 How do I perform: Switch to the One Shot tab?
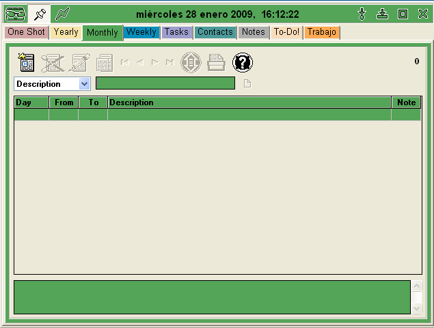(x=26, y=32)
